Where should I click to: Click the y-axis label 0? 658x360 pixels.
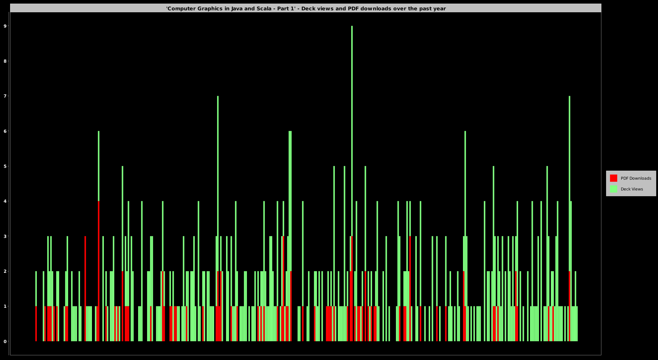point(5,341)
